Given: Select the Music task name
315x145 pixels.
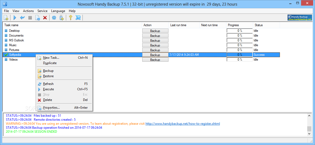Looking at the screenshot, I should click(13, 45).
